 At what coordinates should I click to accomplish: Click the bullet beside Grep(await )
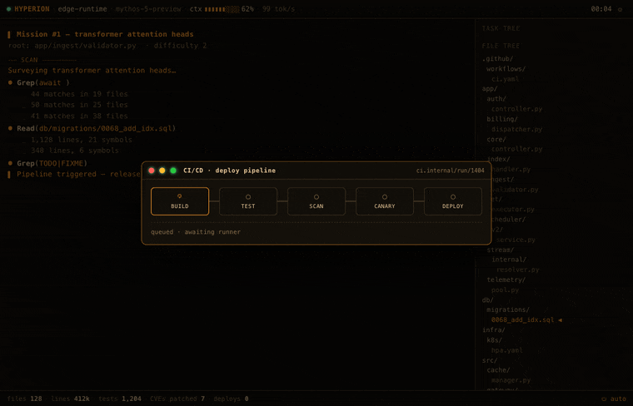point(10,82)
